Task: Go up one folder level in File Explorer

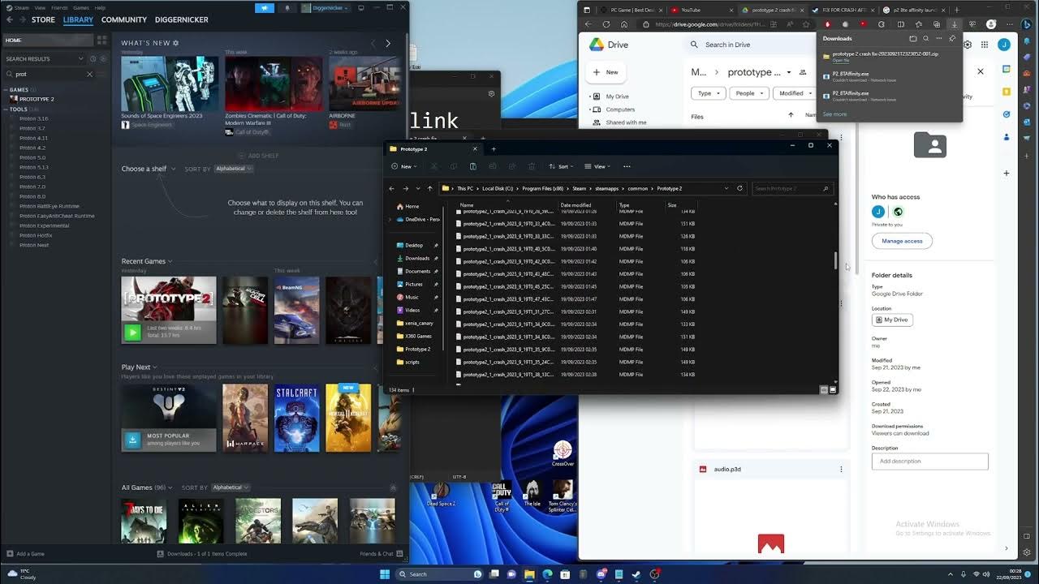Action: point(430,188)
